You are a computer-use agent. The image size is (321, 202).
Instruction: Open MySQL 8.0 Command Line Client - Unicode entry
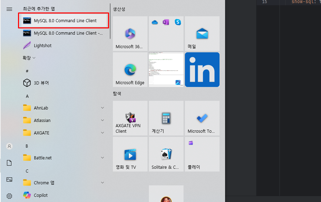(x=63, y=33)
